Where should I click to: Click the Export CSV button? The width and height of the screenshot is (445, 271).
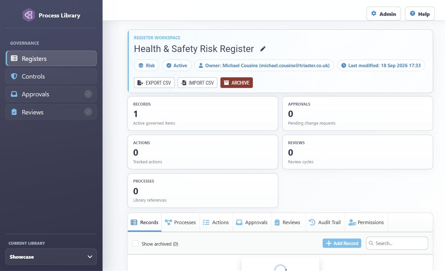tap(154, 83)
